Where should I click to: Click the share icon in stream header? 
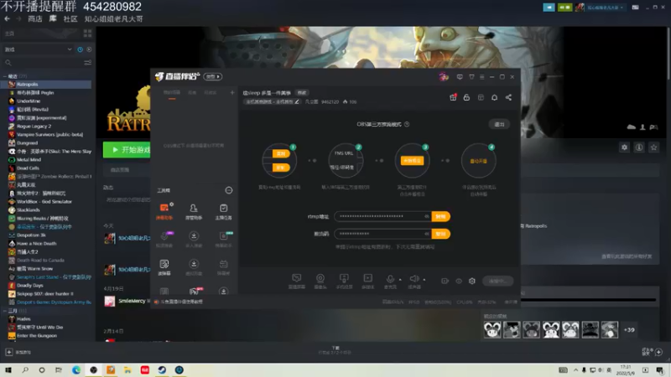tap(508, 97)
